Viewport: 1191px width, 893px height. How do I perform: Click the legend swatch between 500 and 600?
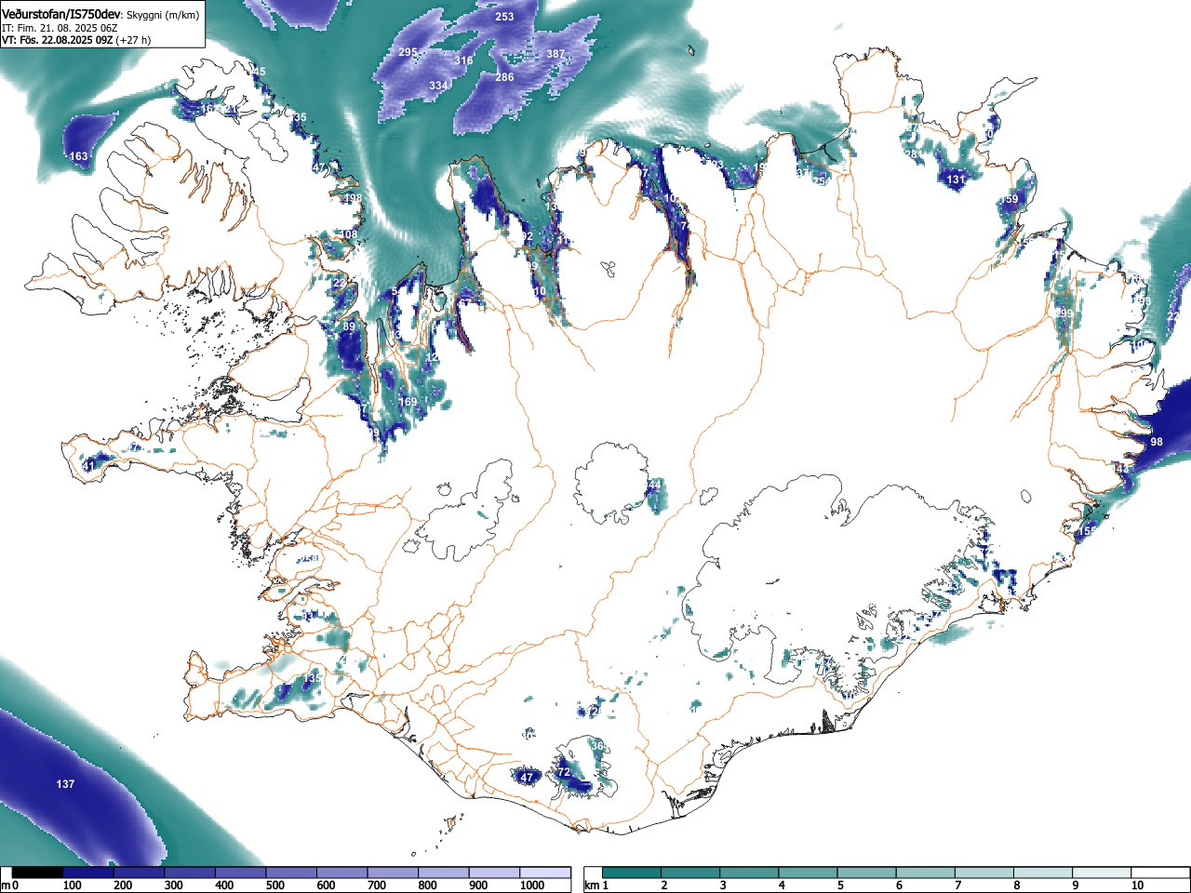tap(291, 873)
